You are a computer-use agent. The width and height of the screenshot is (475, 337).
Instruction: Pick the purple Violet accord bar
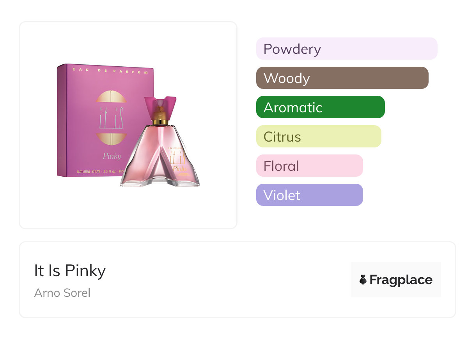click(x=309, y=195)
